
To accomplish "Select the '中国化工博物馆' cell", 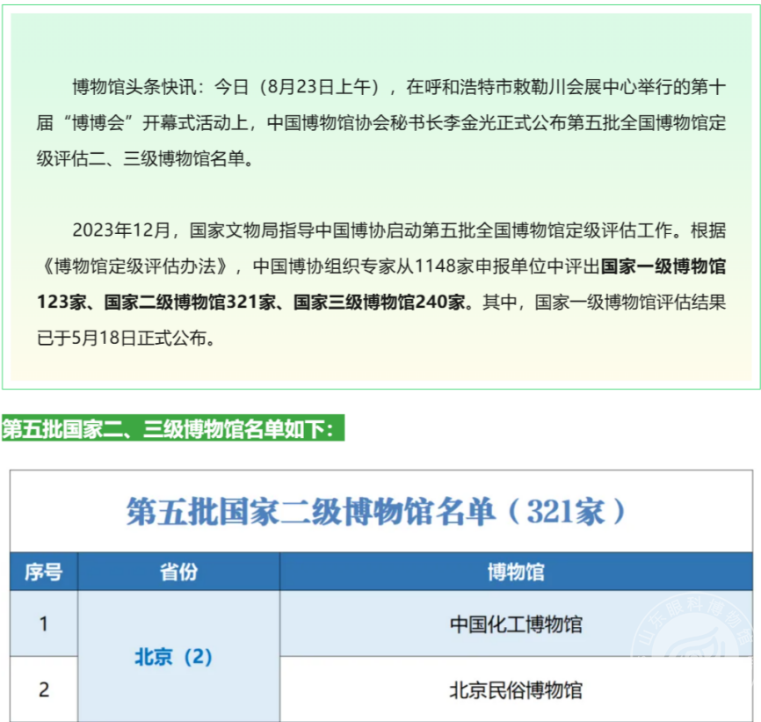I will tap(516, 624).
